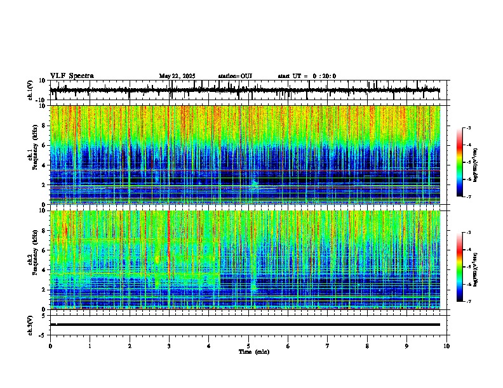This screenshot has height=388, width=503.
Task: Click the ch.1 "Frequency (kHz)" axis label
Action: [x=35, y=148]
